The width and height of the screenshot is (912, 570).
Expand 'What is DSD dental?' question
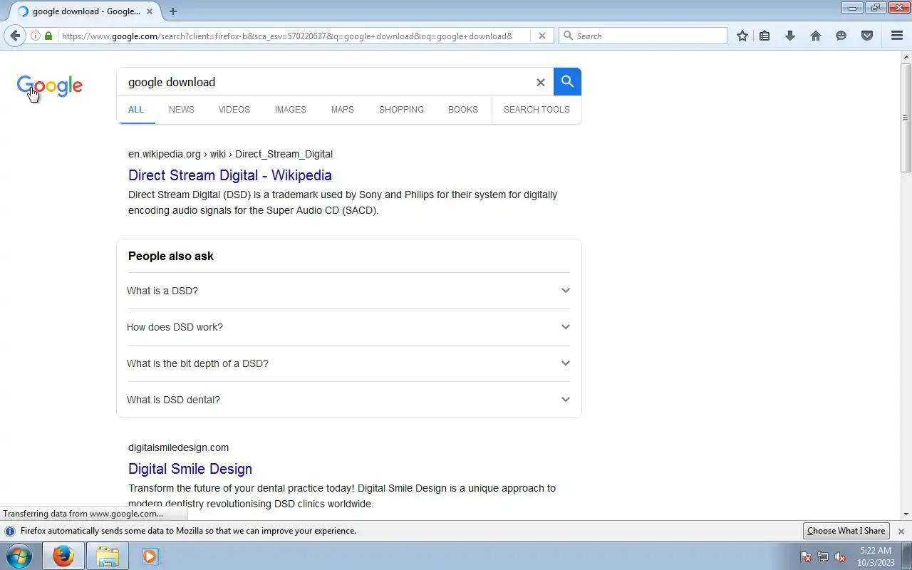tap(349, 400)
